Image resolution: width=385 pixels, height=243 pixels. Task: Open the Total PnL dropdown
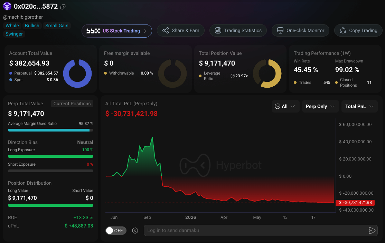coord(359,106)
